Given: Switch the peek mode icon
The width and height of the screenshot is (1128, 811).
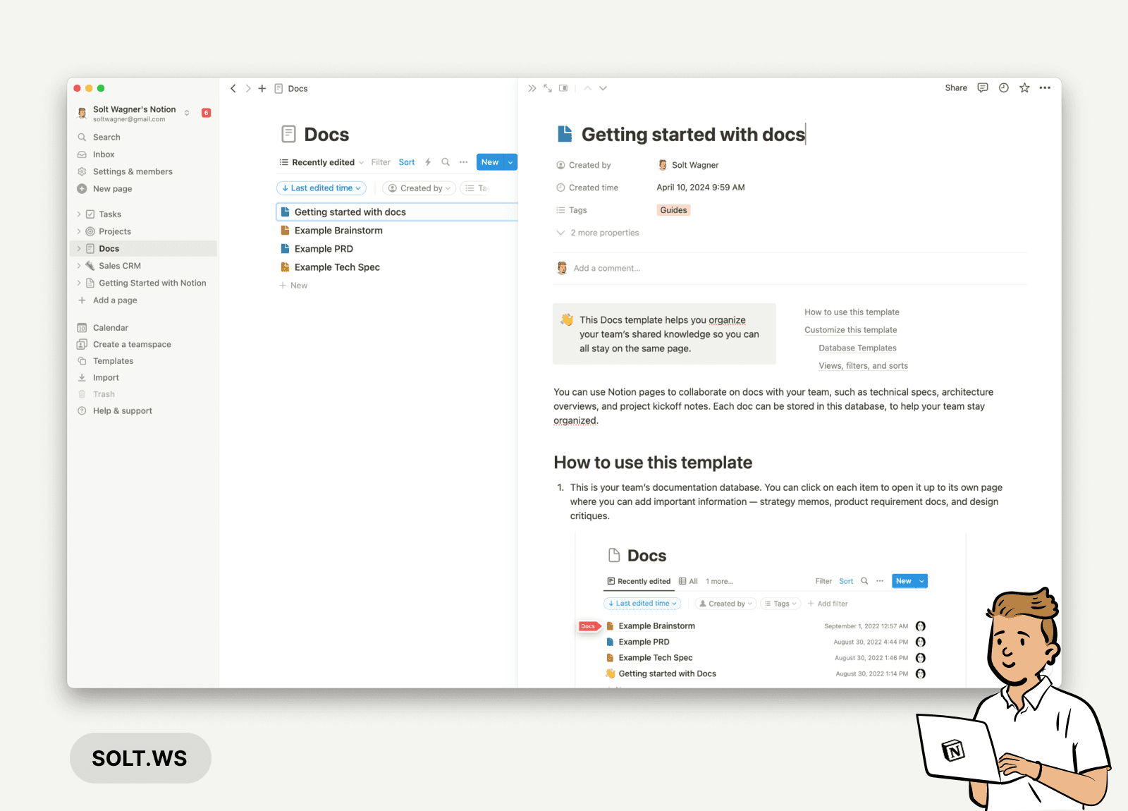Looking at the screenshot, I should (563, 88).
